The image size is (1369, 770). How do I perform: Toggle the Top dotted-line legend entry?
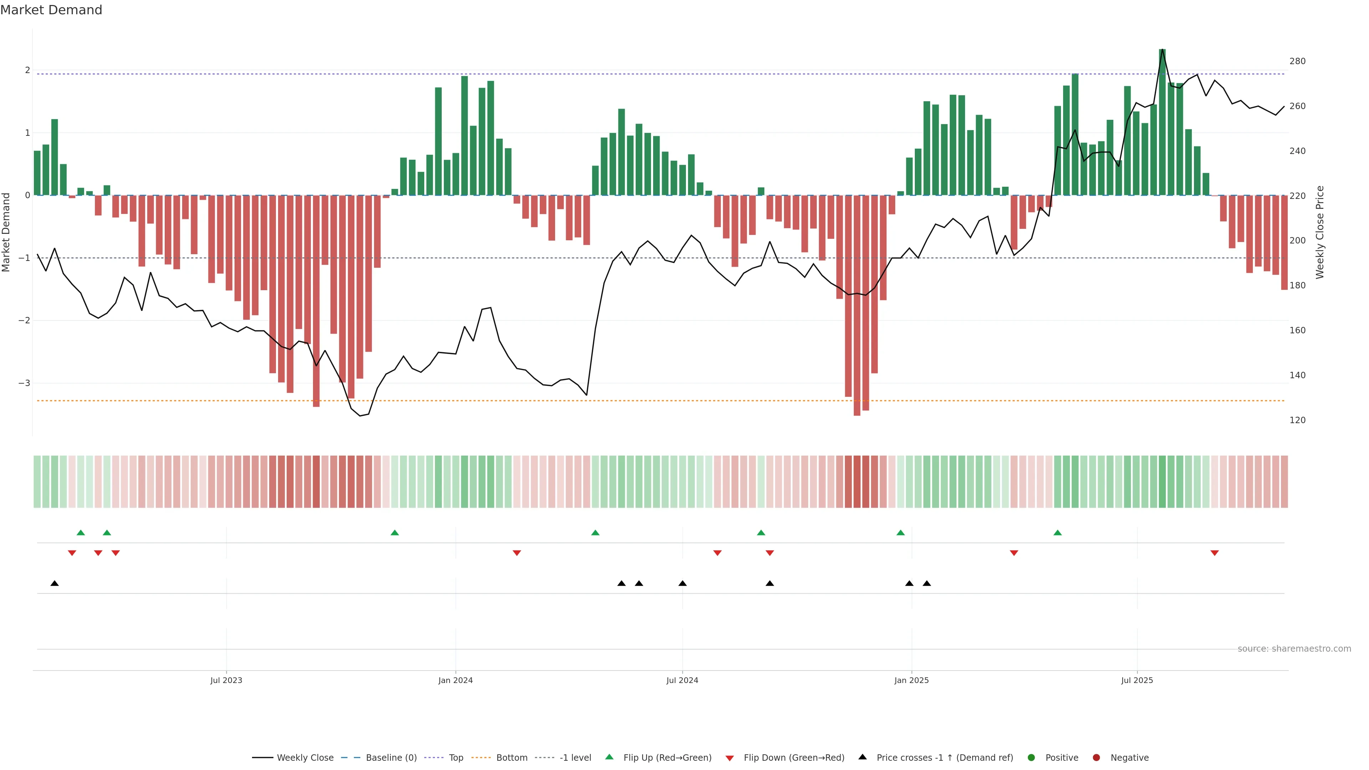[456, 757]
